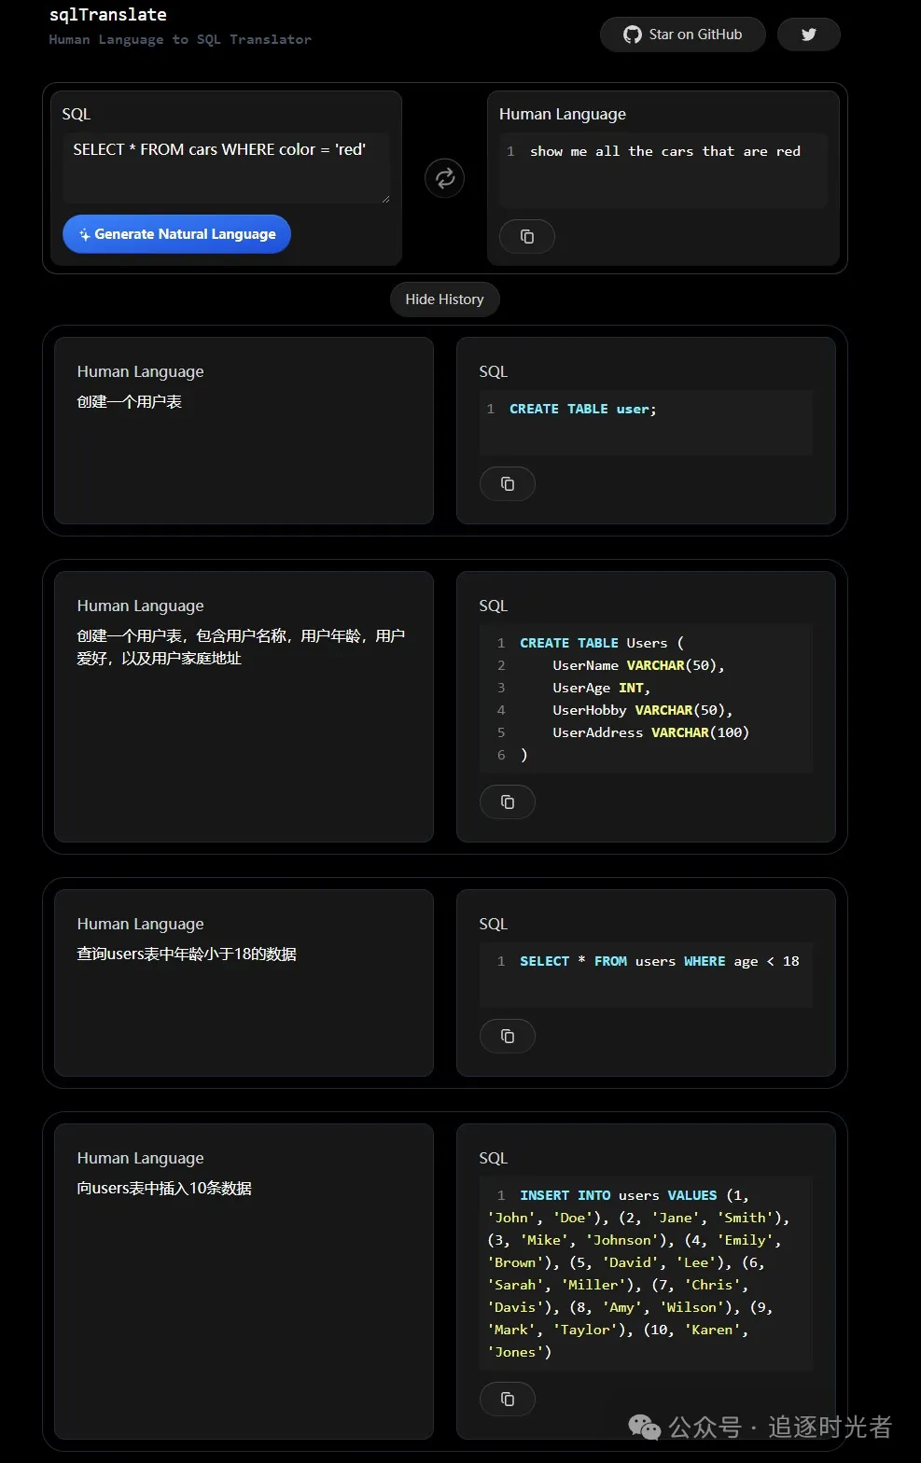Click the SELECT * FROM users code line
The width and height of the screenshot is (921, 1463).
659,962
